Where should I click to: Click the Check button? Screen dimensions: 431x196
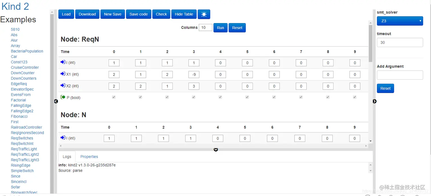[161, 14]
